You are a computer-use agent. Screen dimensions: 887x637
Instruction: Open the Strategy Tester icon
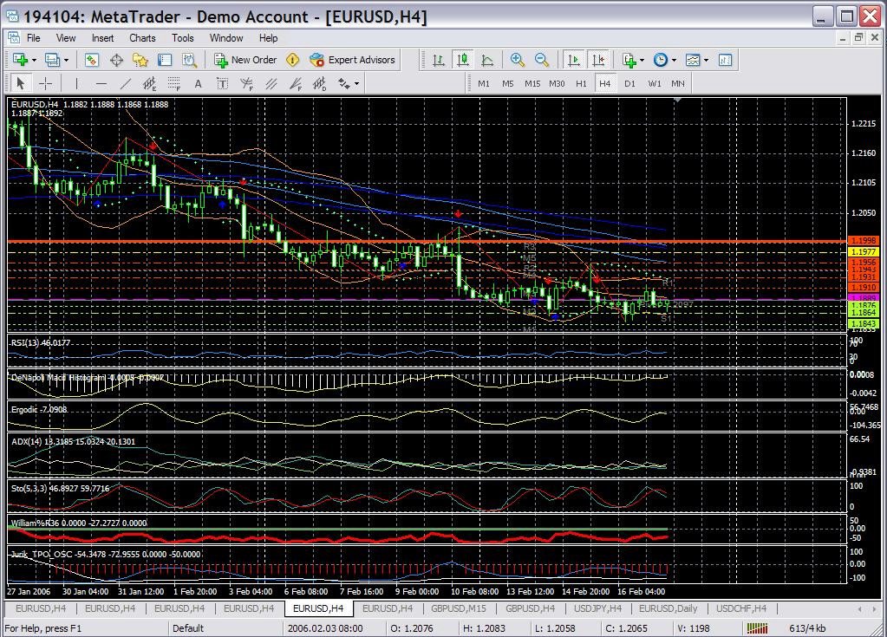coord(189,60)
